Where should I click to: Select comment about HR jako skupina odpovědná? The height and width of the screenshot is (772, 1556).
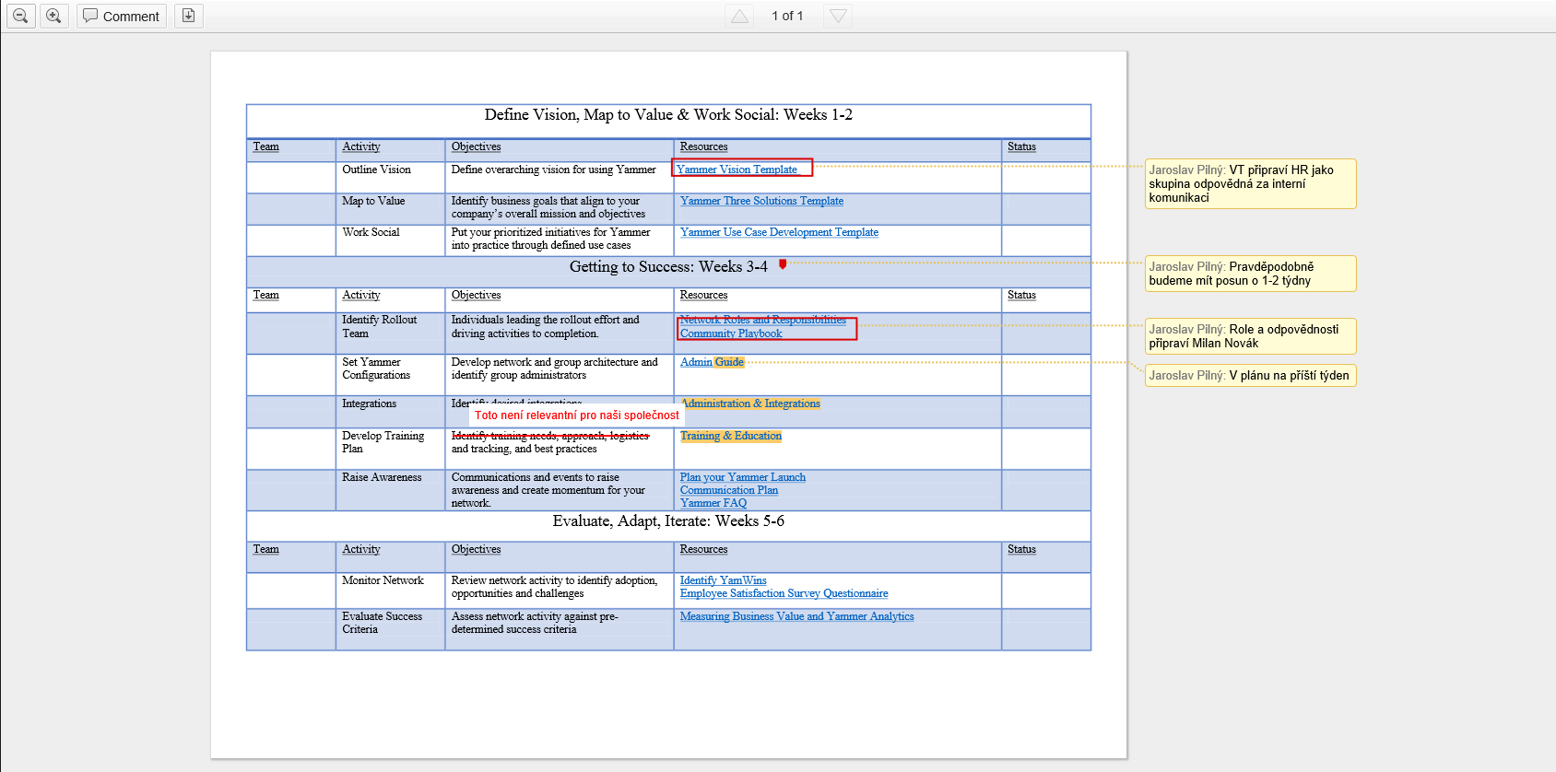click(1250, 183)
